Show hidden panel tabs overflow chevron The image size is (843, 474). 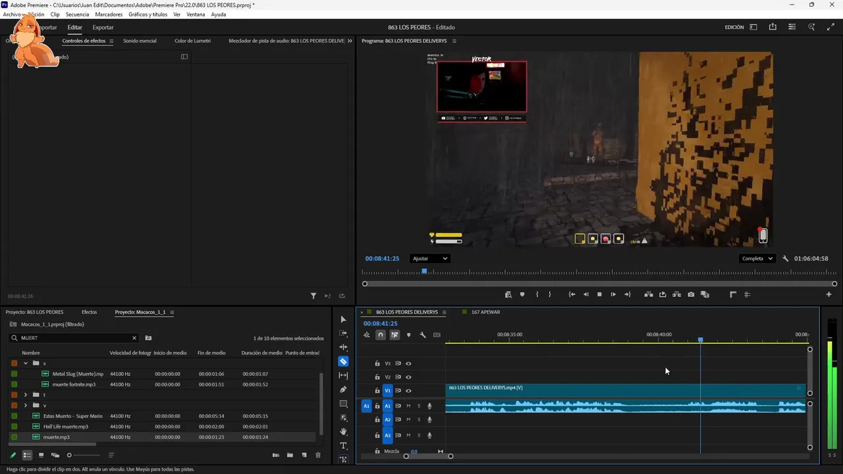[x=350, y=41]
